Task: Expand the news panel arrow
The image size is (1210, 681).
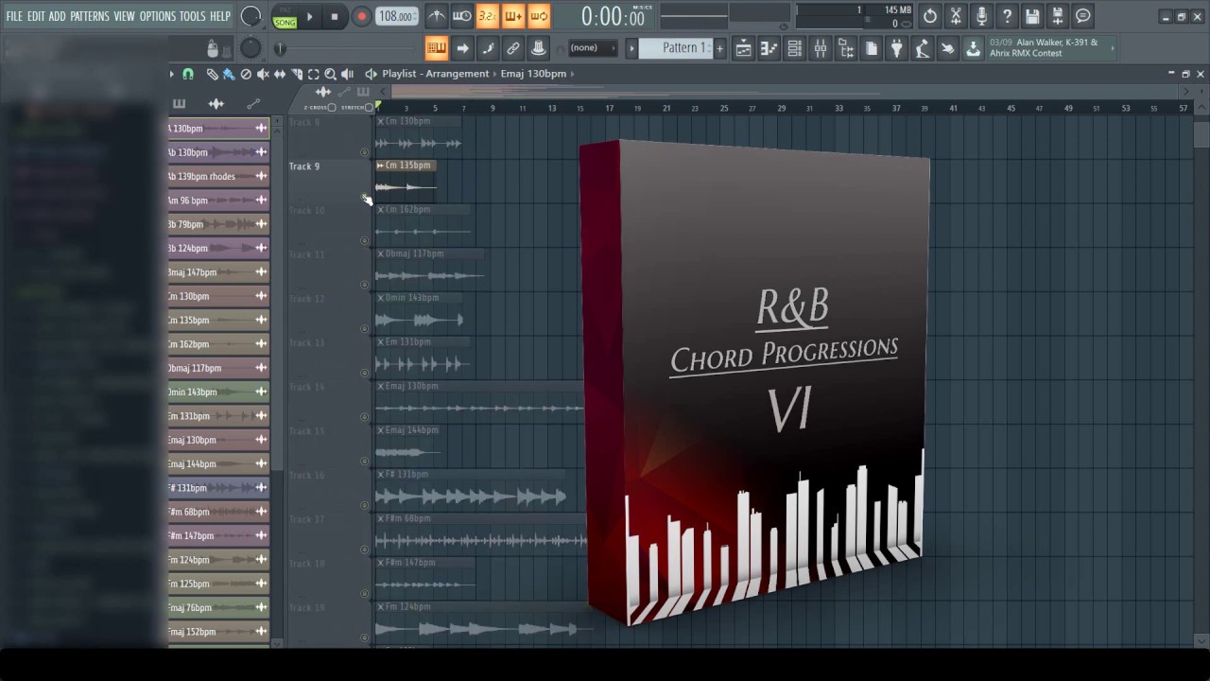Action: tap(1113, 48)
